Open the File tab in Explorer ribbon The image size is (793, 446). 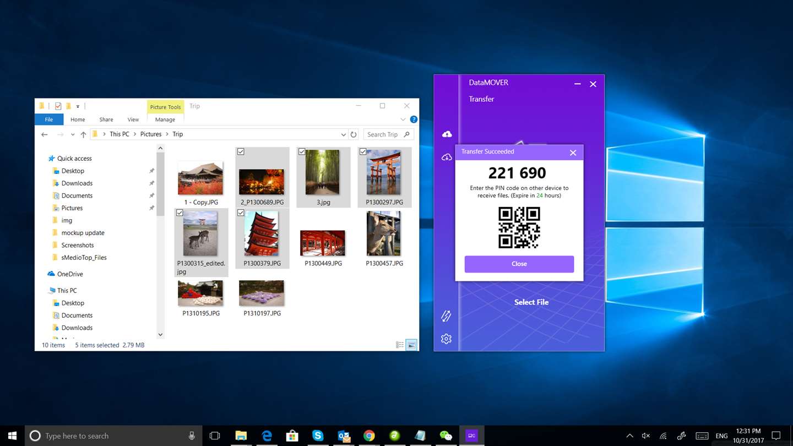(49, 119)
